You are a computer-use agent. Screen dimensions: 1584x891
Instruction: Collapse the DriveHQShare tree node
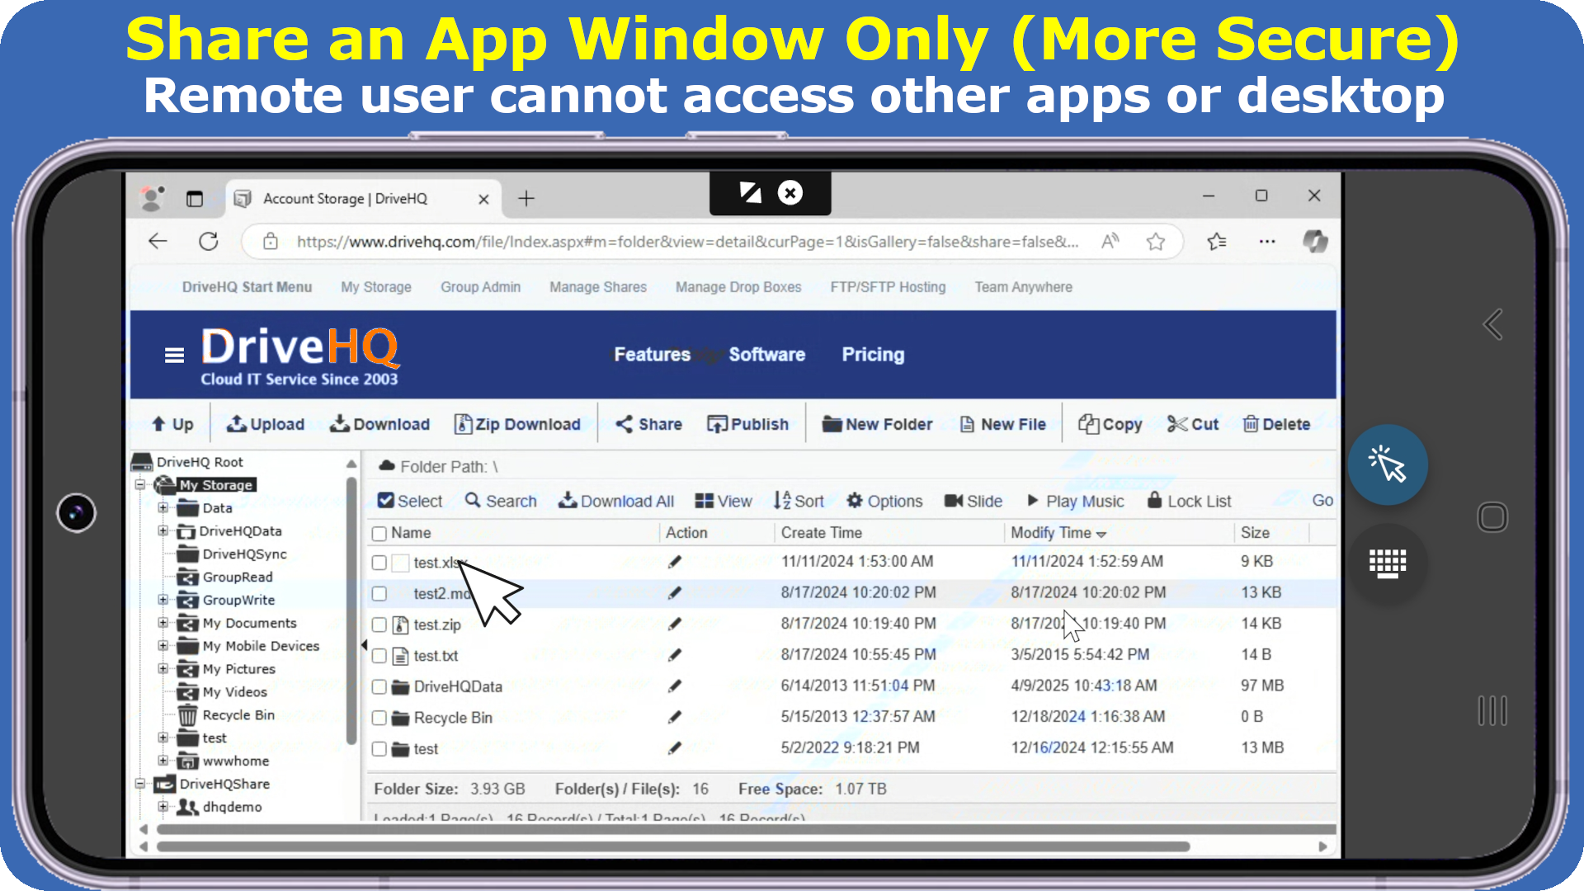pyautogui.click(x=140, y=784)
